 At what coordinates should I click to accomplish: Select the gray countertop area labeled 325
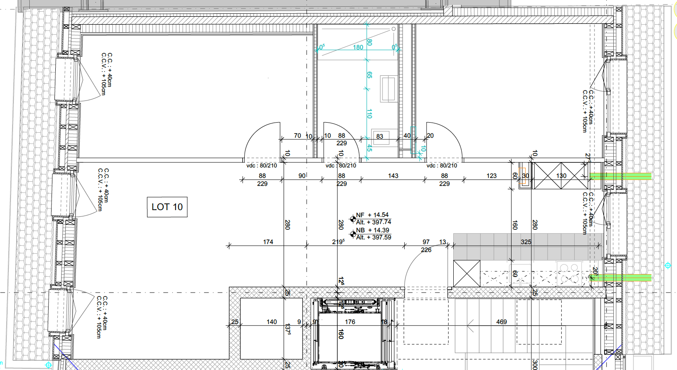click(x=528, y=247)
